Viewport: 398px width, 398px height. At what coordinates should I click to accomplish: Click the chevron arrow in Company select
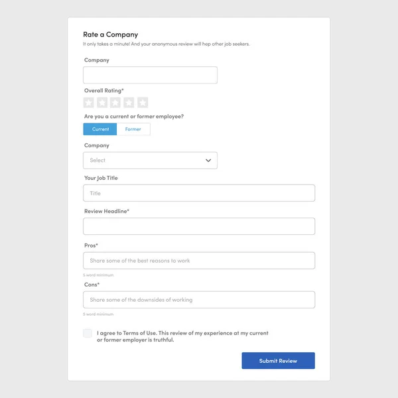click(208, 161)
